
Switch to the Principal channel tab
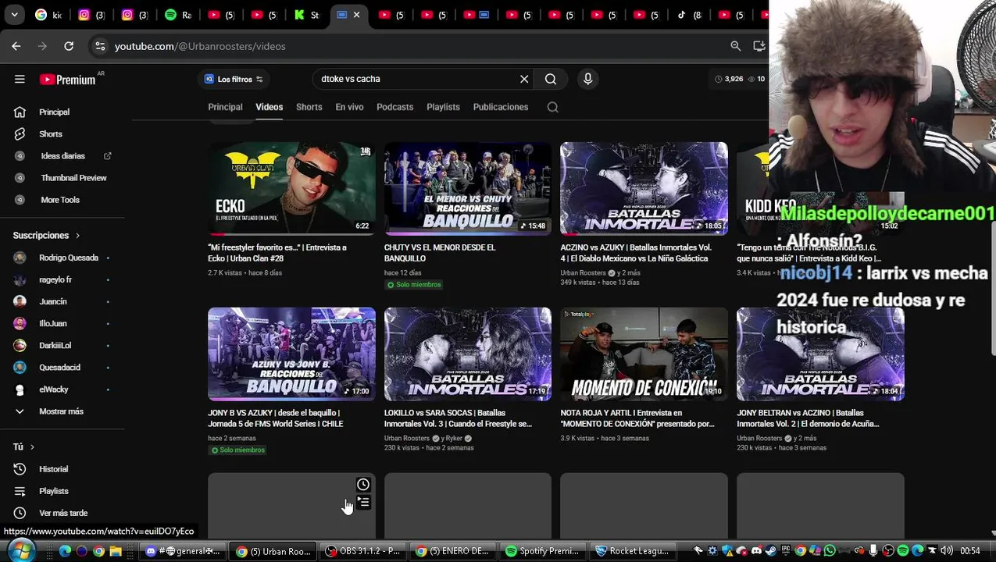tap(225, 107)
